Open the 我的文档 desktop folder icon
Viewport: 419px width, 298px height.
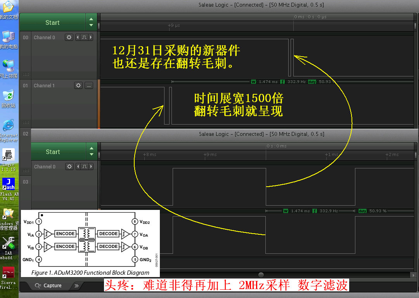click(x=9, y=10)
